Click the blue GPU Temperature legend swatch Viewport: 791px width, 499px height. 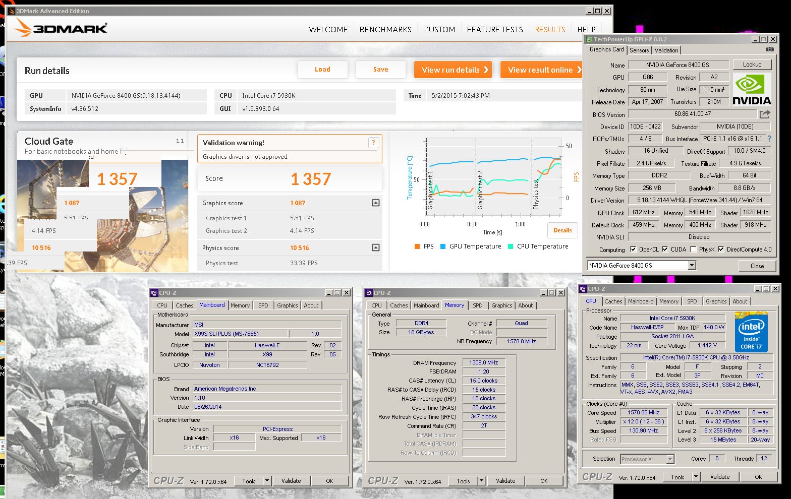[x=443, y=246]
